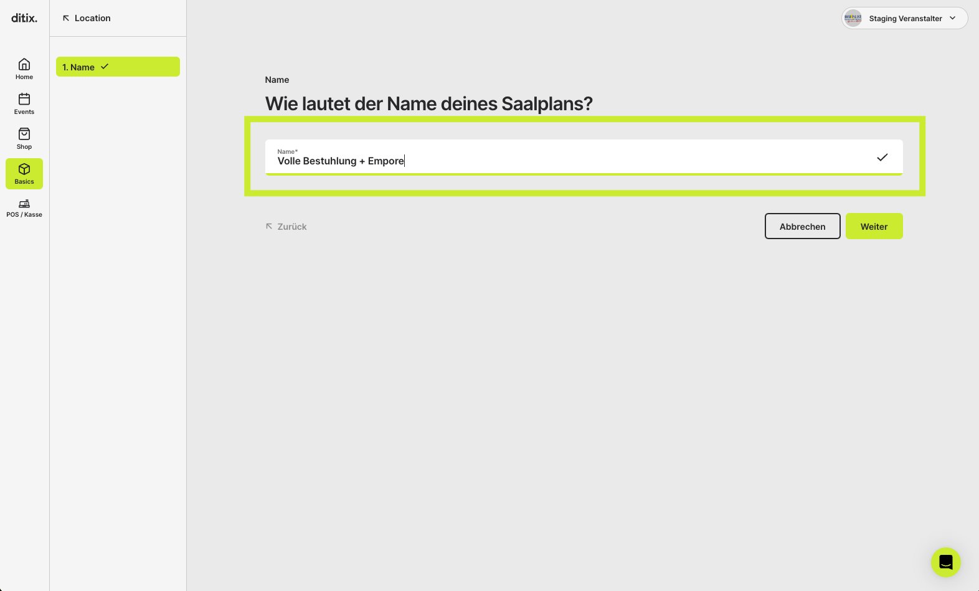Go to Events calendar icon

click(x=24, y=99)
